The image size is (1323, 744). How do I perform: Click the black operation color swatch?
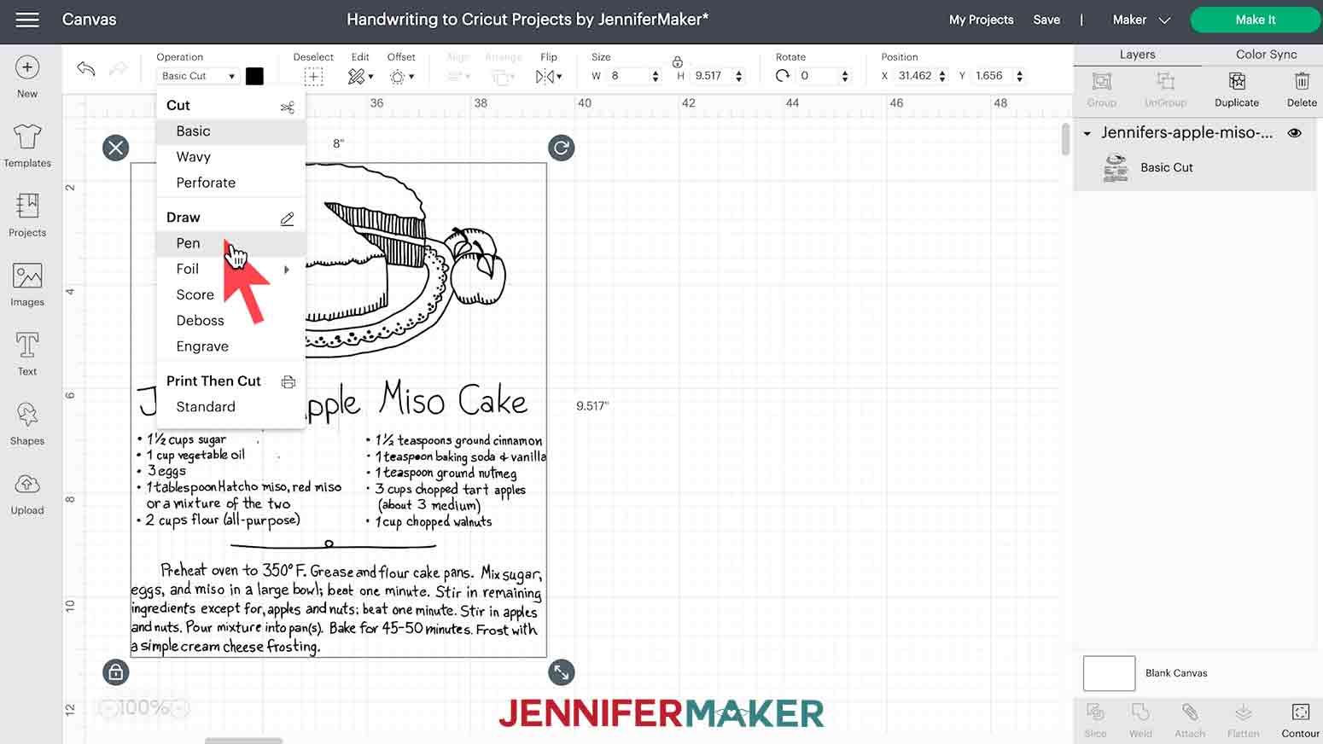[x=254, y=76]
